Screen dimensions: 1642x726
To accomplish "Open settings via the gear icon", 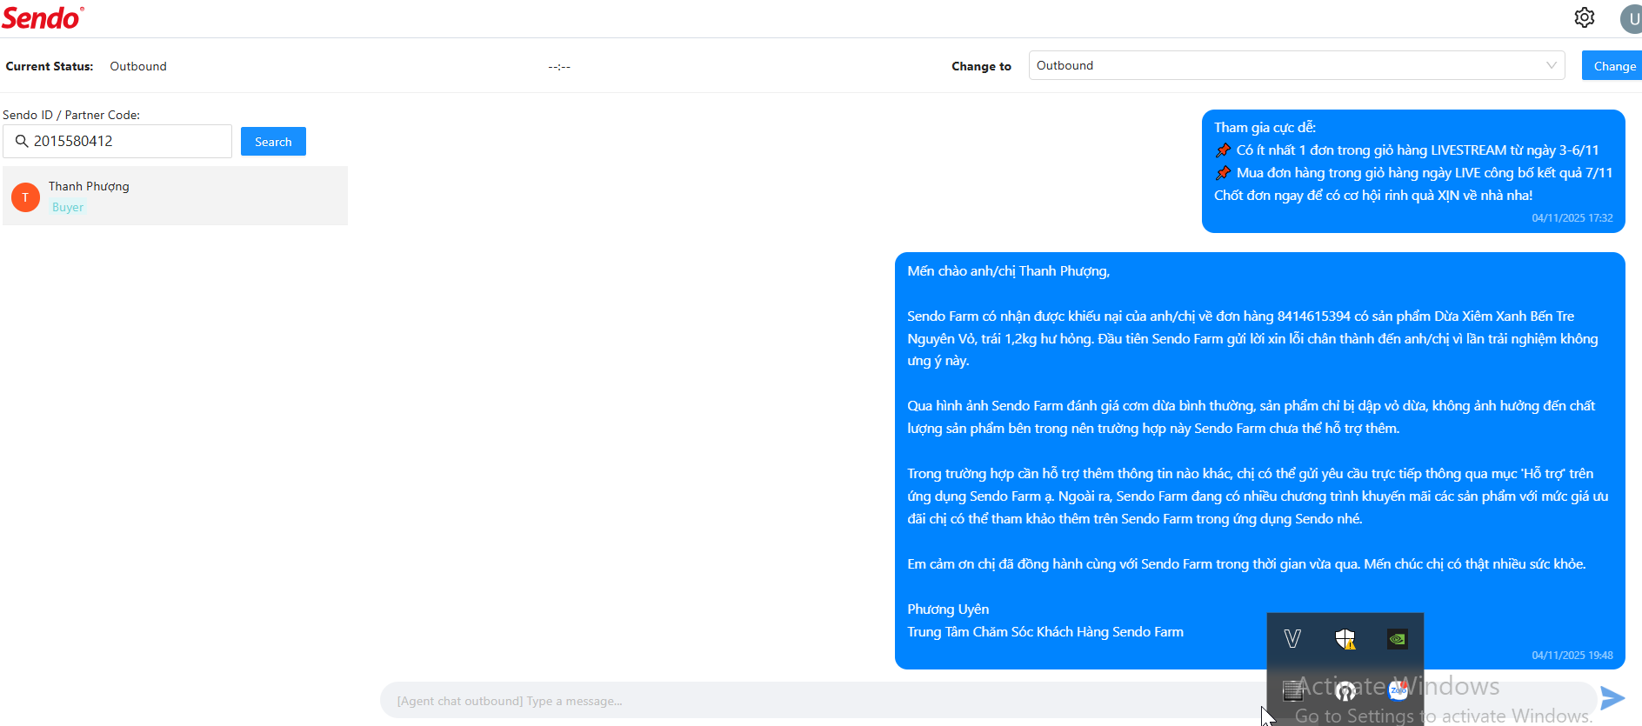I will pyautogui.click(x=1584, y=17).
